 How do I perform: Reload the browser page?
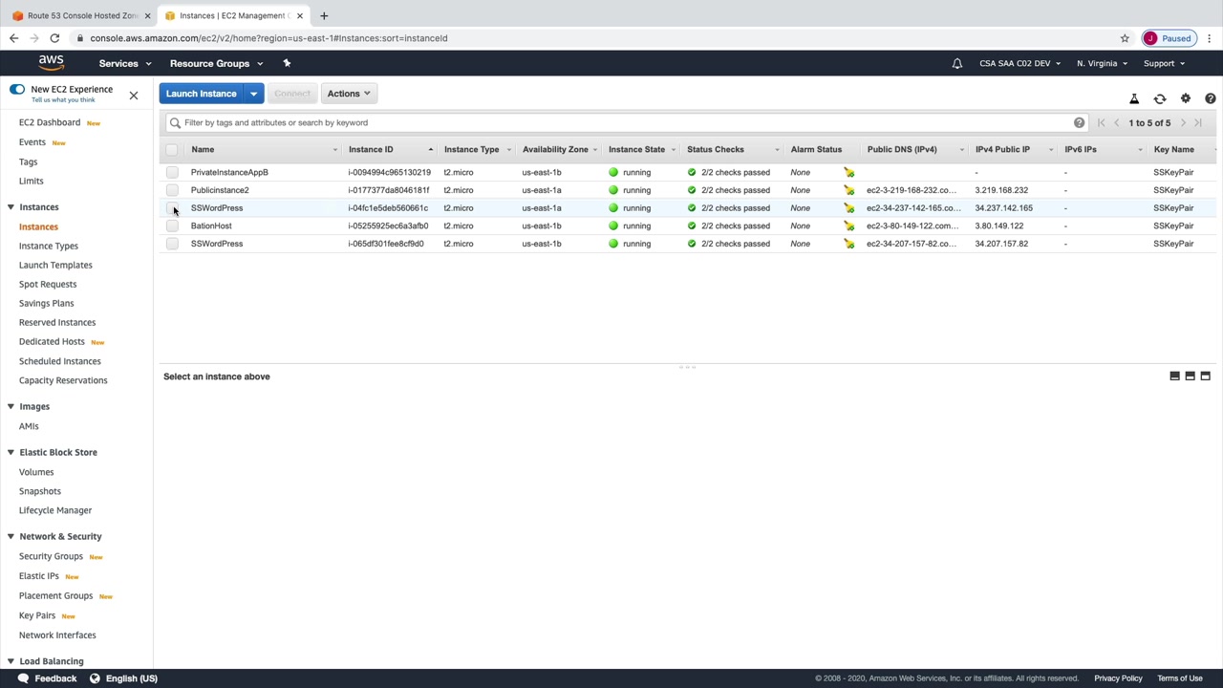pyautogui.click(x=54, y=38)
